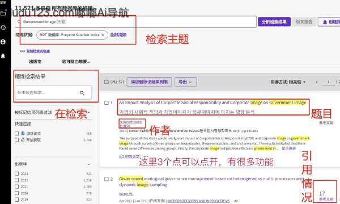Go to previous results page arrow
Screen dimensions: 340x204
click(317, 82)
